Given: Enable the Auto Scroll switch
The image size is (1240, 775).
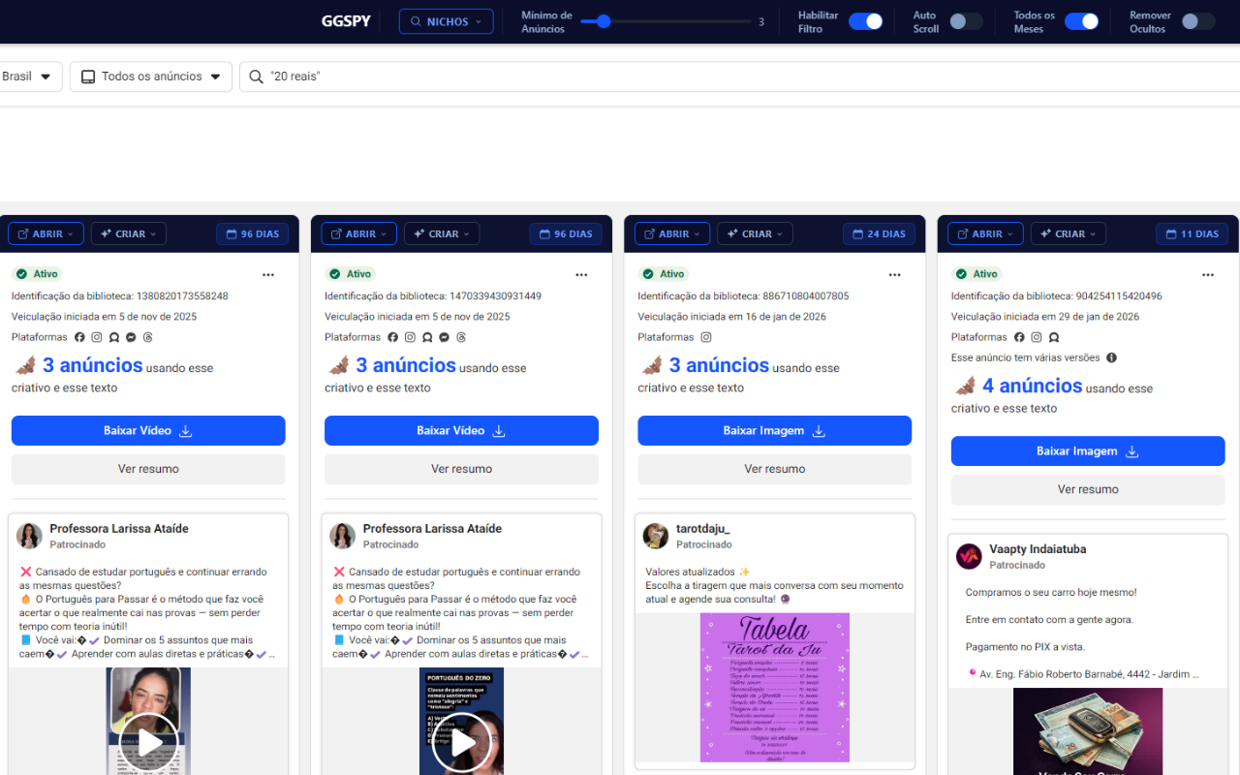Looking at the screenshot, I should [x=966, y=21].
